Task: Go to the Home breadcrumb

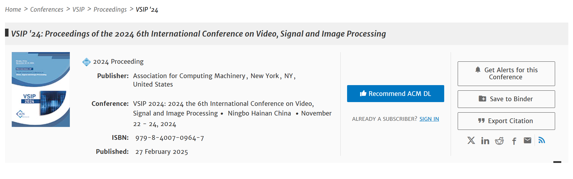Action: pos(13,10)
